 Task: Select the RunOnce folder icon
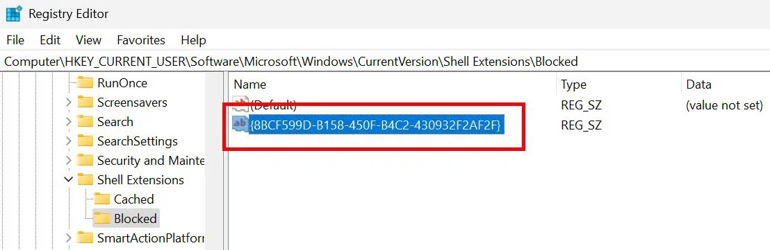tap(85, 82)
